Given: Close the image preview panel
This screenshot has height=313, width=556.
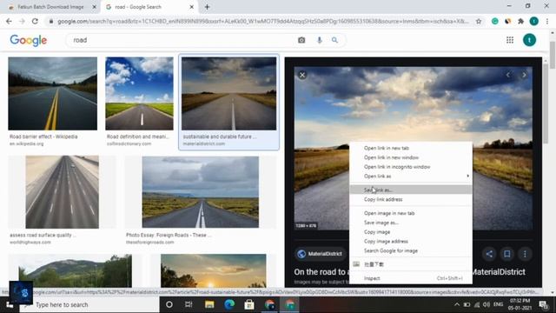Looking at the screenshot, I should (x=302, y=75).
